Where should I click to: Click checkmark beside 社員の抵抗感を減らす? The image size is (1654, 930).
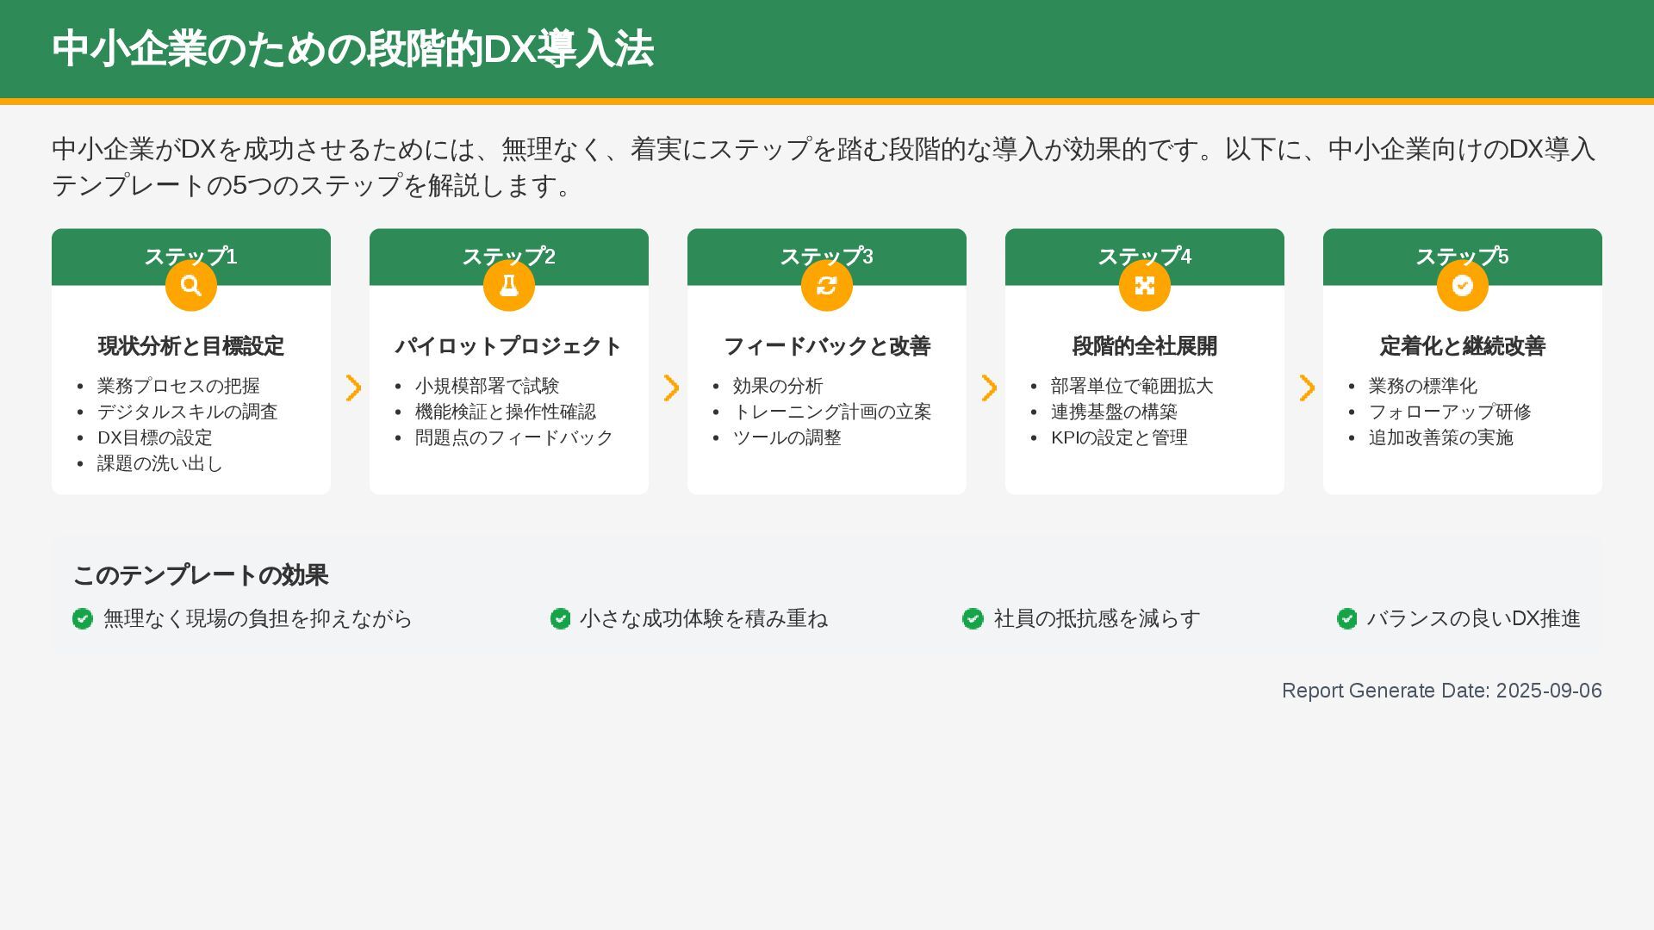973,618
